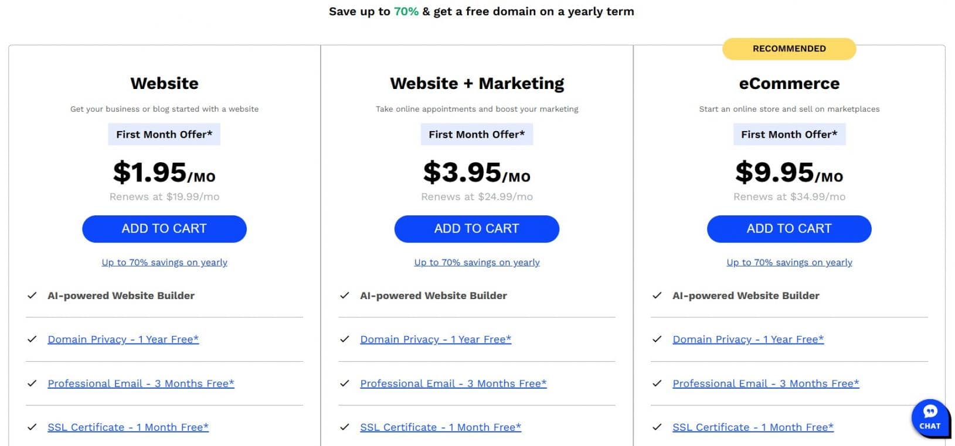Open Professional Email link in Website + Marketing

coord(453,383)
